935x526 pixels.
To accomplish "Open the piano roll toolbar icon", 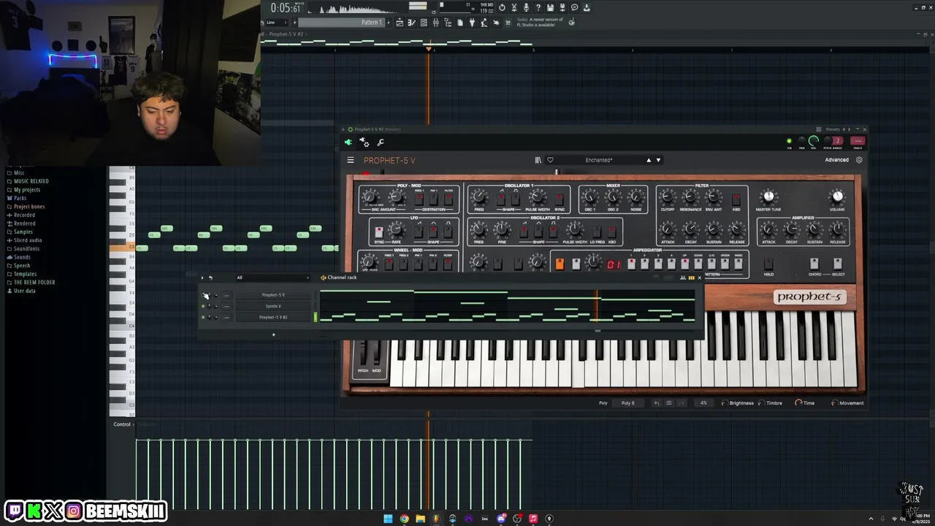I will 412,23.
